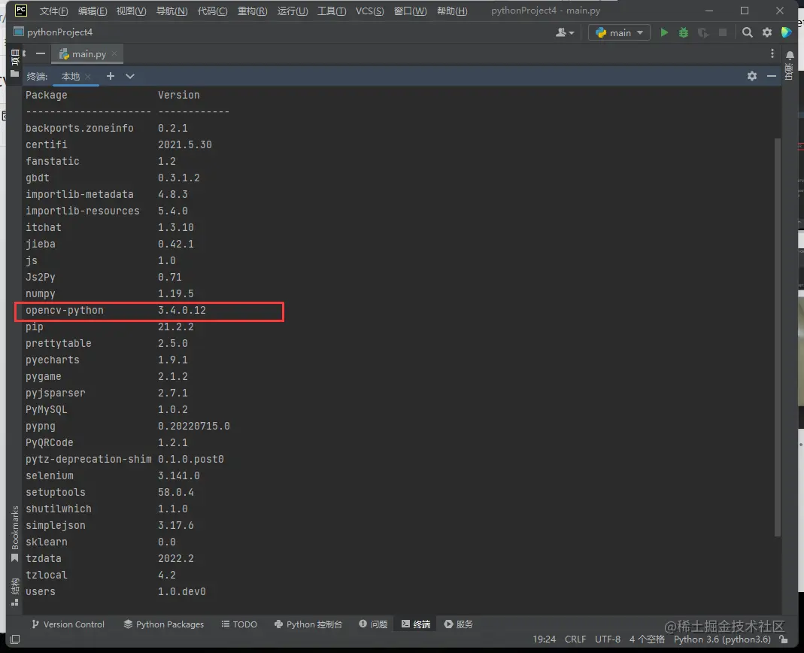The height and width of the screenshot is (653, 804).
Task: Open the 窗口(W) menu
Action: click(x=410, y=11)
